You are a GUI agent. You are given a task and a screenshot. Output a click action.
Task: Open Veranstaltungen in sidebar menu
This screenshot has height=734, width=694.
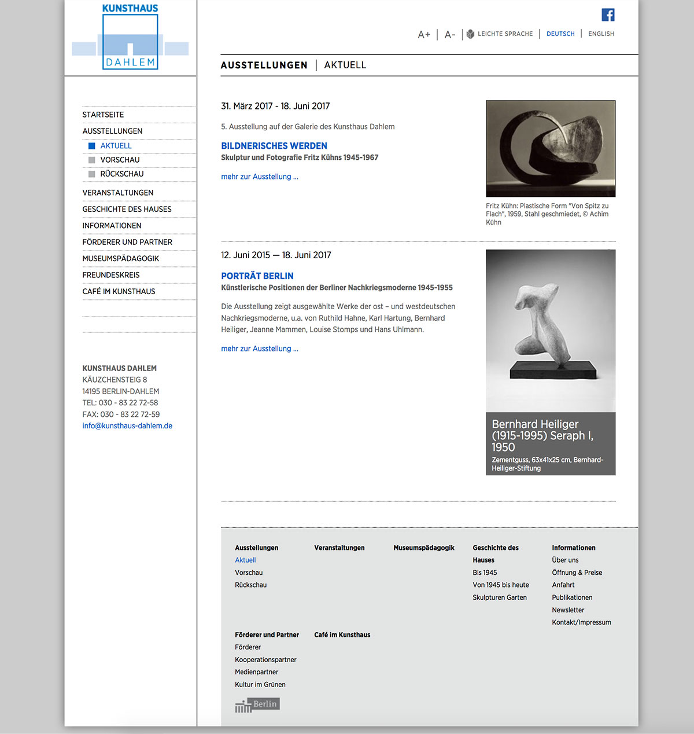point(118,193)
